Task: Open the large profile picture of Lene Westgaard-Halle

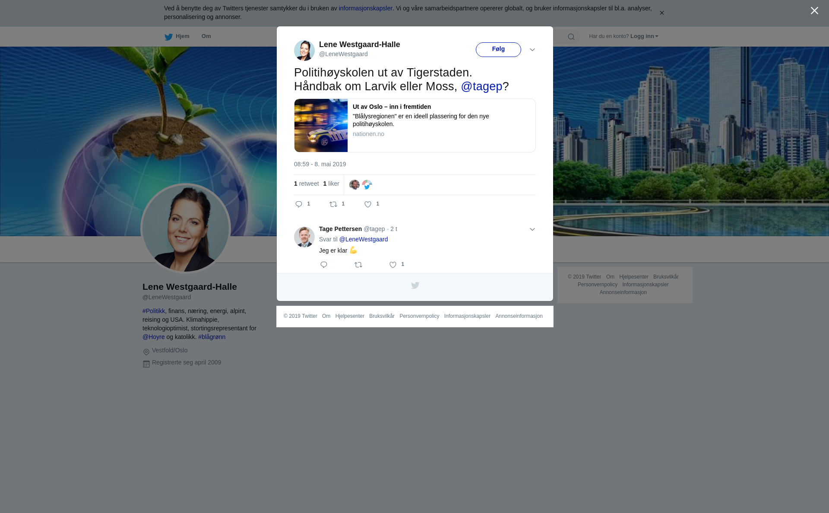Action: [x=186, y=228]
